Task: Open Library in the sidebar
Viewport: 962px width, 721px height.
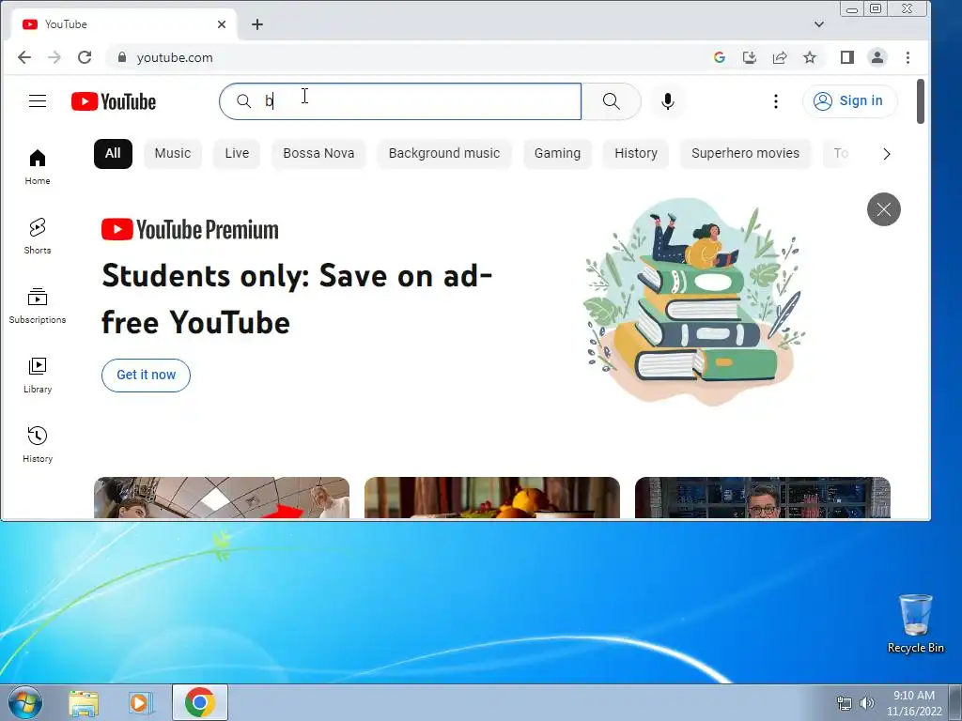Action: pos(38,376)
